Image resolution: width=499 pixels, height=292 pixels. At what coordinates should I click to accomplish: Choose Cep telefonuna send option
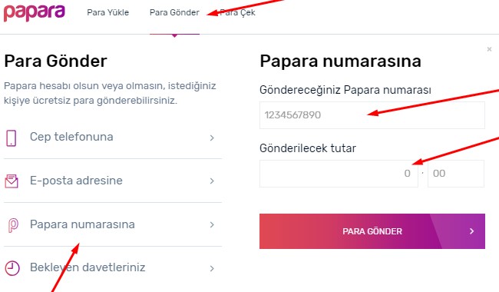pyautogui.click(x=113, y=138)
